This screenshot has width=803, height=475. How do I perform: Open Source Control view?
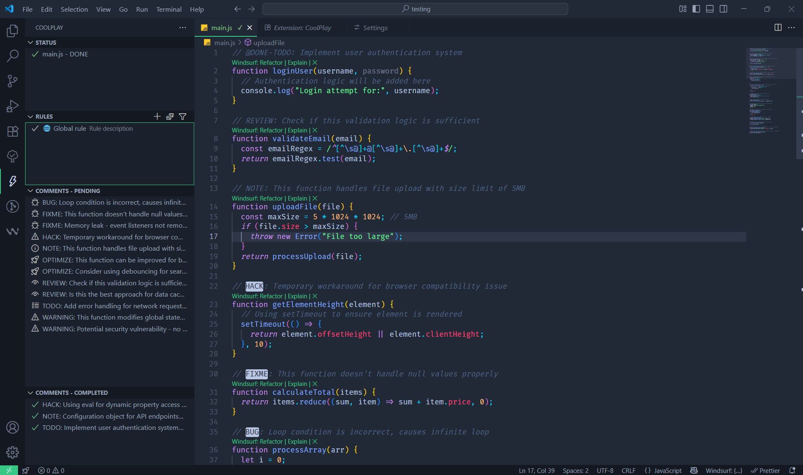pyautogui.click(x=13, y=81)
